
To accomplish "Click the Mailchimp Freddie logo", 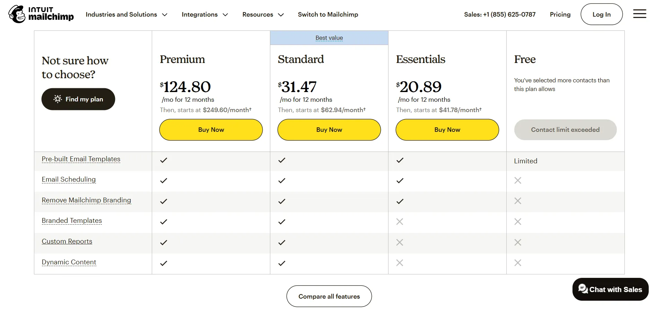I will [17, 14].
